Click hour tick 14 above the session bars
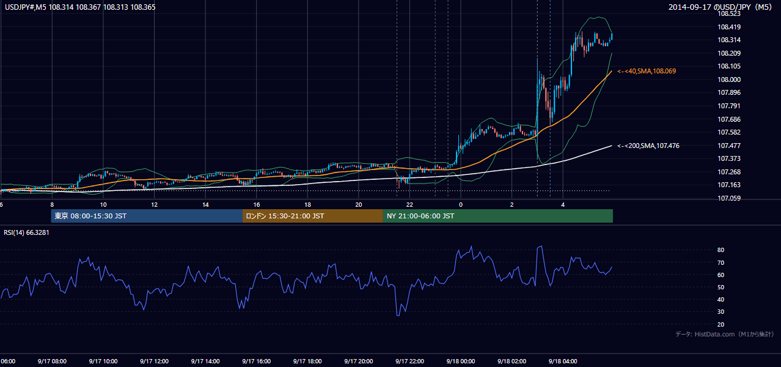 pyautogui.click(x=205, y=204)
